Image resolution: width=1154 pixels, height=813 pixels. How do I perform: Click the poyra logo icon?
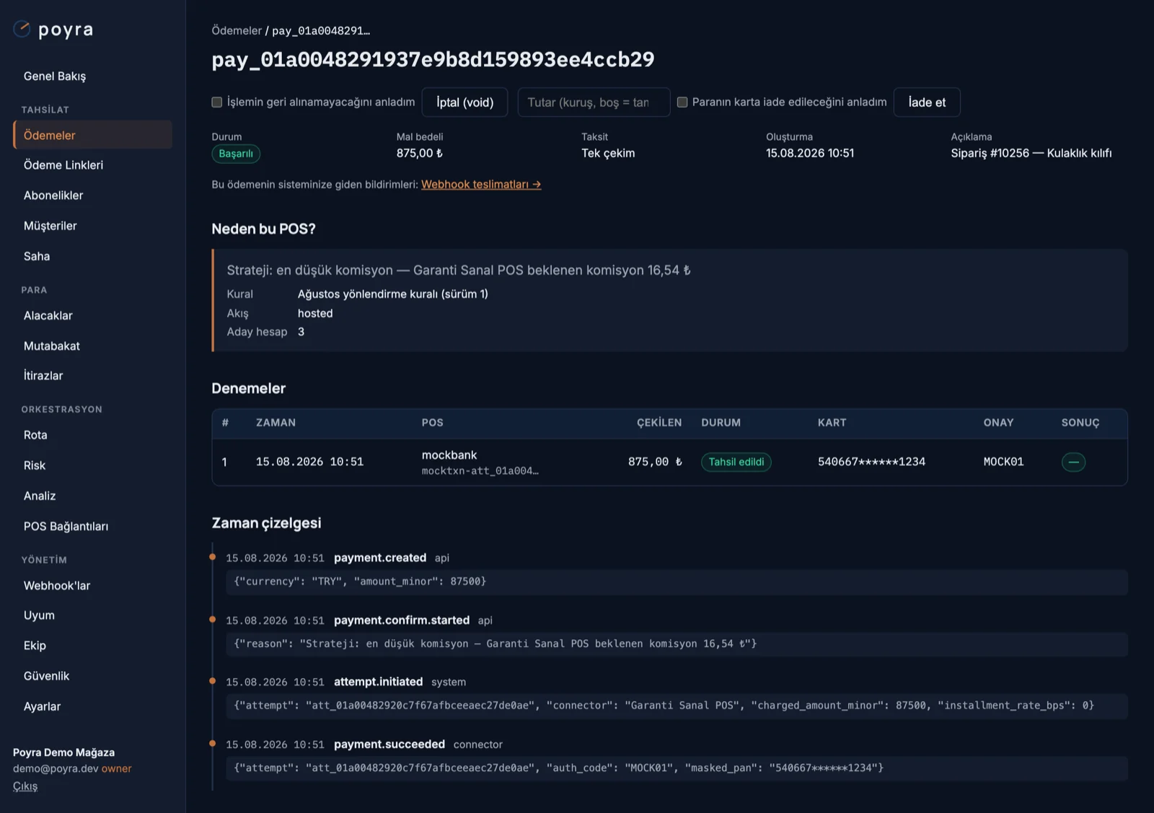click(22, 29)
